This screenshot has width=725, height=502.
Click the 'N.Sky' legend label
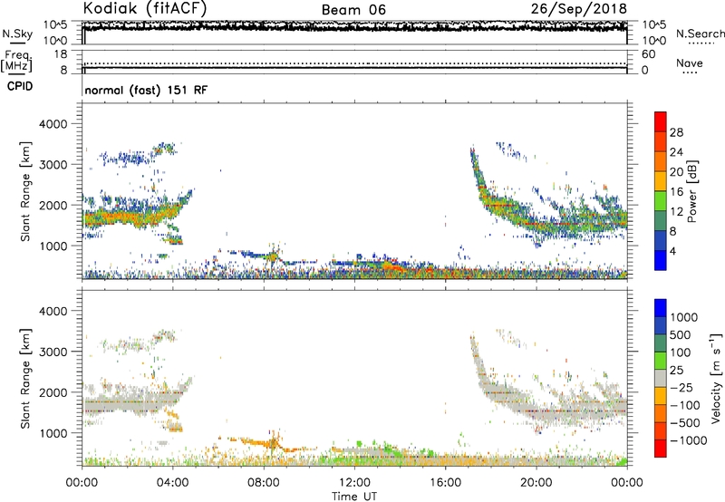click(17, 34)
